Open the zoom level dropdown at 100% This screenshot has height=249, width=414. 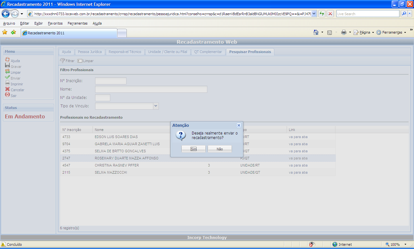pos(405,244)
